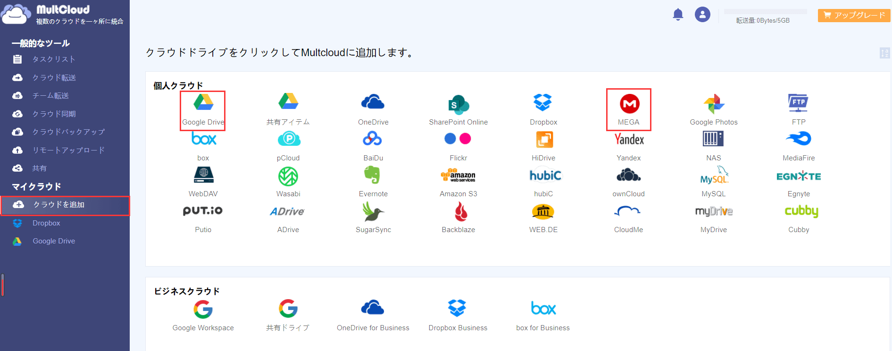
Task: Click the sidebar scrollbar handle
Action: [3, 285]
